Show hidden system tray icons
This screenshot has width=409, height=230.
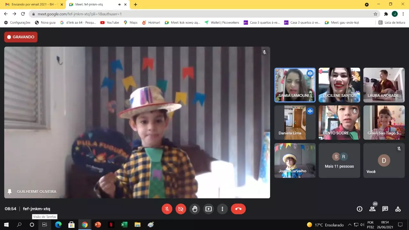[x=350, y=225]
